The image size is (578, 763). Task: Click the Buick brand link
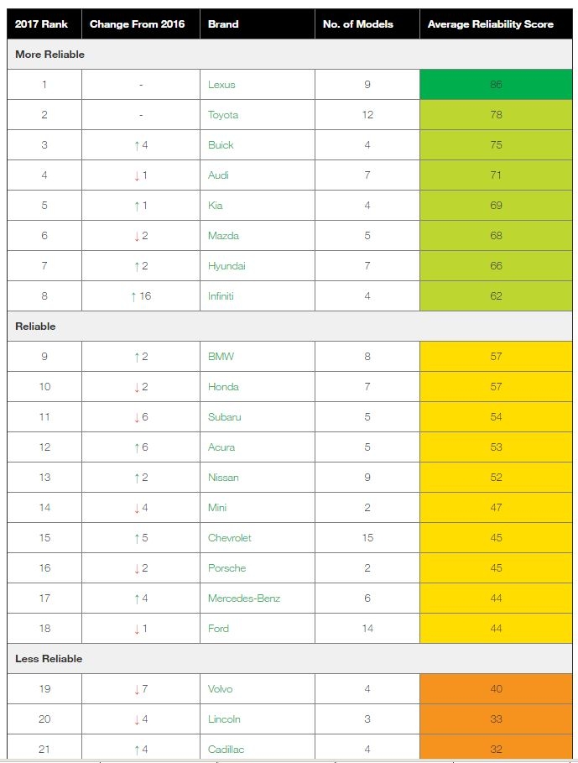[221, 145]
